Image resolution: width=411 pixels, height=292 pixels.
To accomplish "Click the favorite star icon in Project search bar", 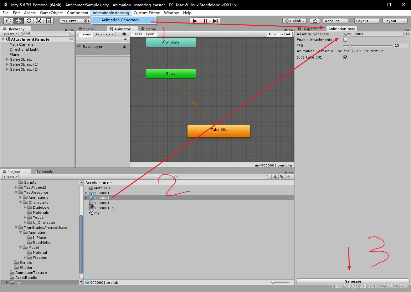I will 288,177.
